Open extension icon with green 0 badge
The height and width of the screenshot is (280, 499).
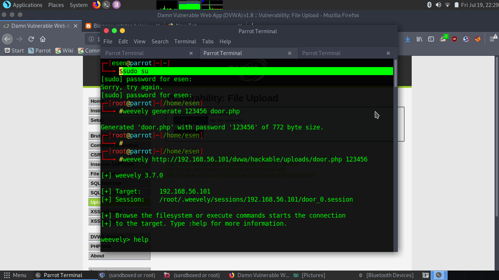coord(443,38)
